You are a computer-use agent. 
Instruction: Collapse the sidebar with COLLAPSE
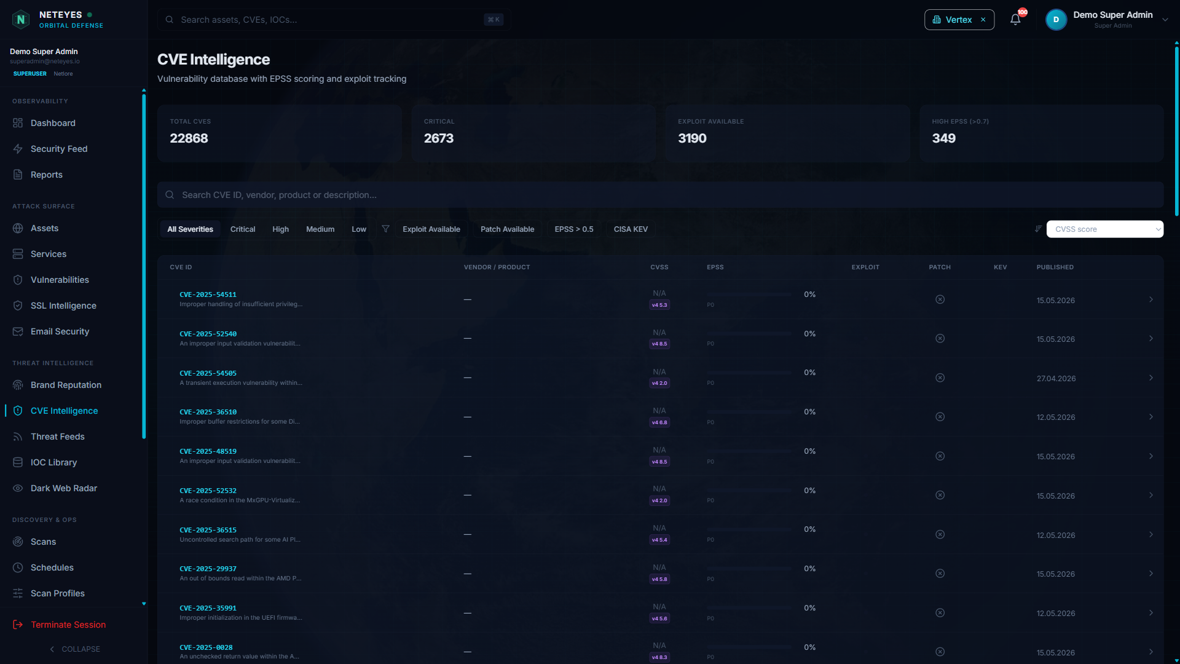pyautogui.click(x=74, y=649)
